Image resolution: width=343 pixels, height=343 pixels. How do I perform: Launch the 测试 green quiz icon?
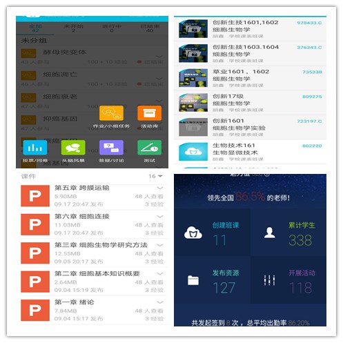point(149,148)
